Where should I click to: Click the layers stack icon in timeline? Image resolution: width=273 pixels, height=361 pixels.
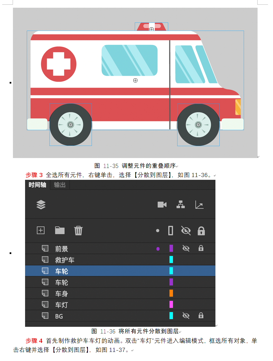(41, 205)
